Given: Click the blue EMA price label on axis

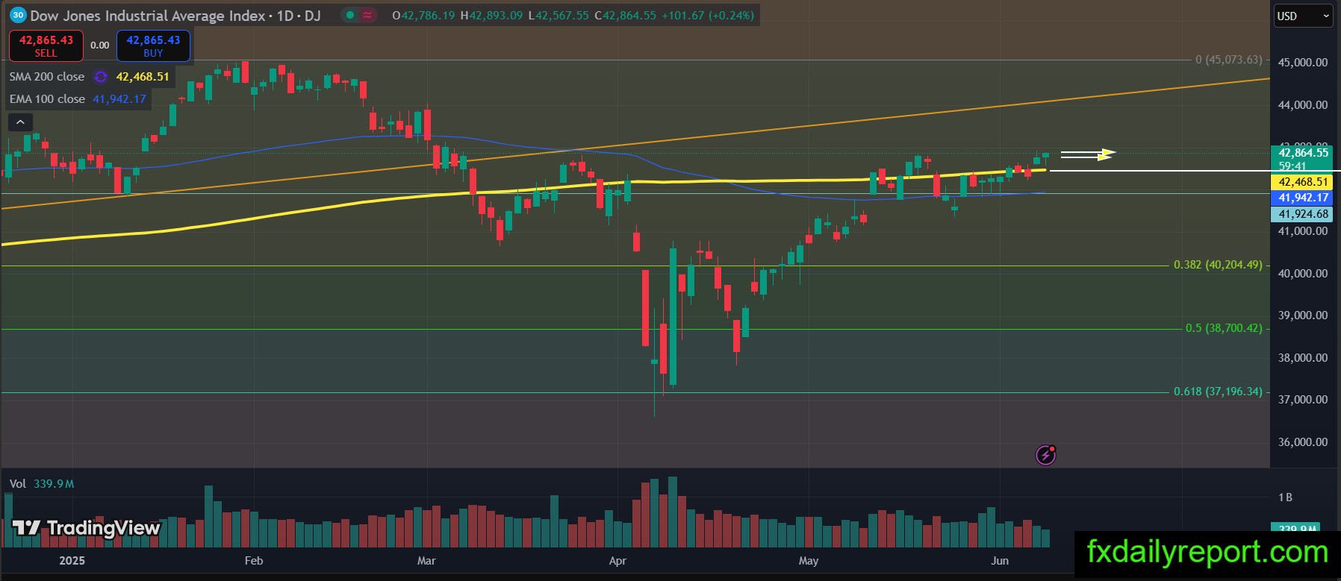Looking at the screenshot, I should tap(1303, 198).
